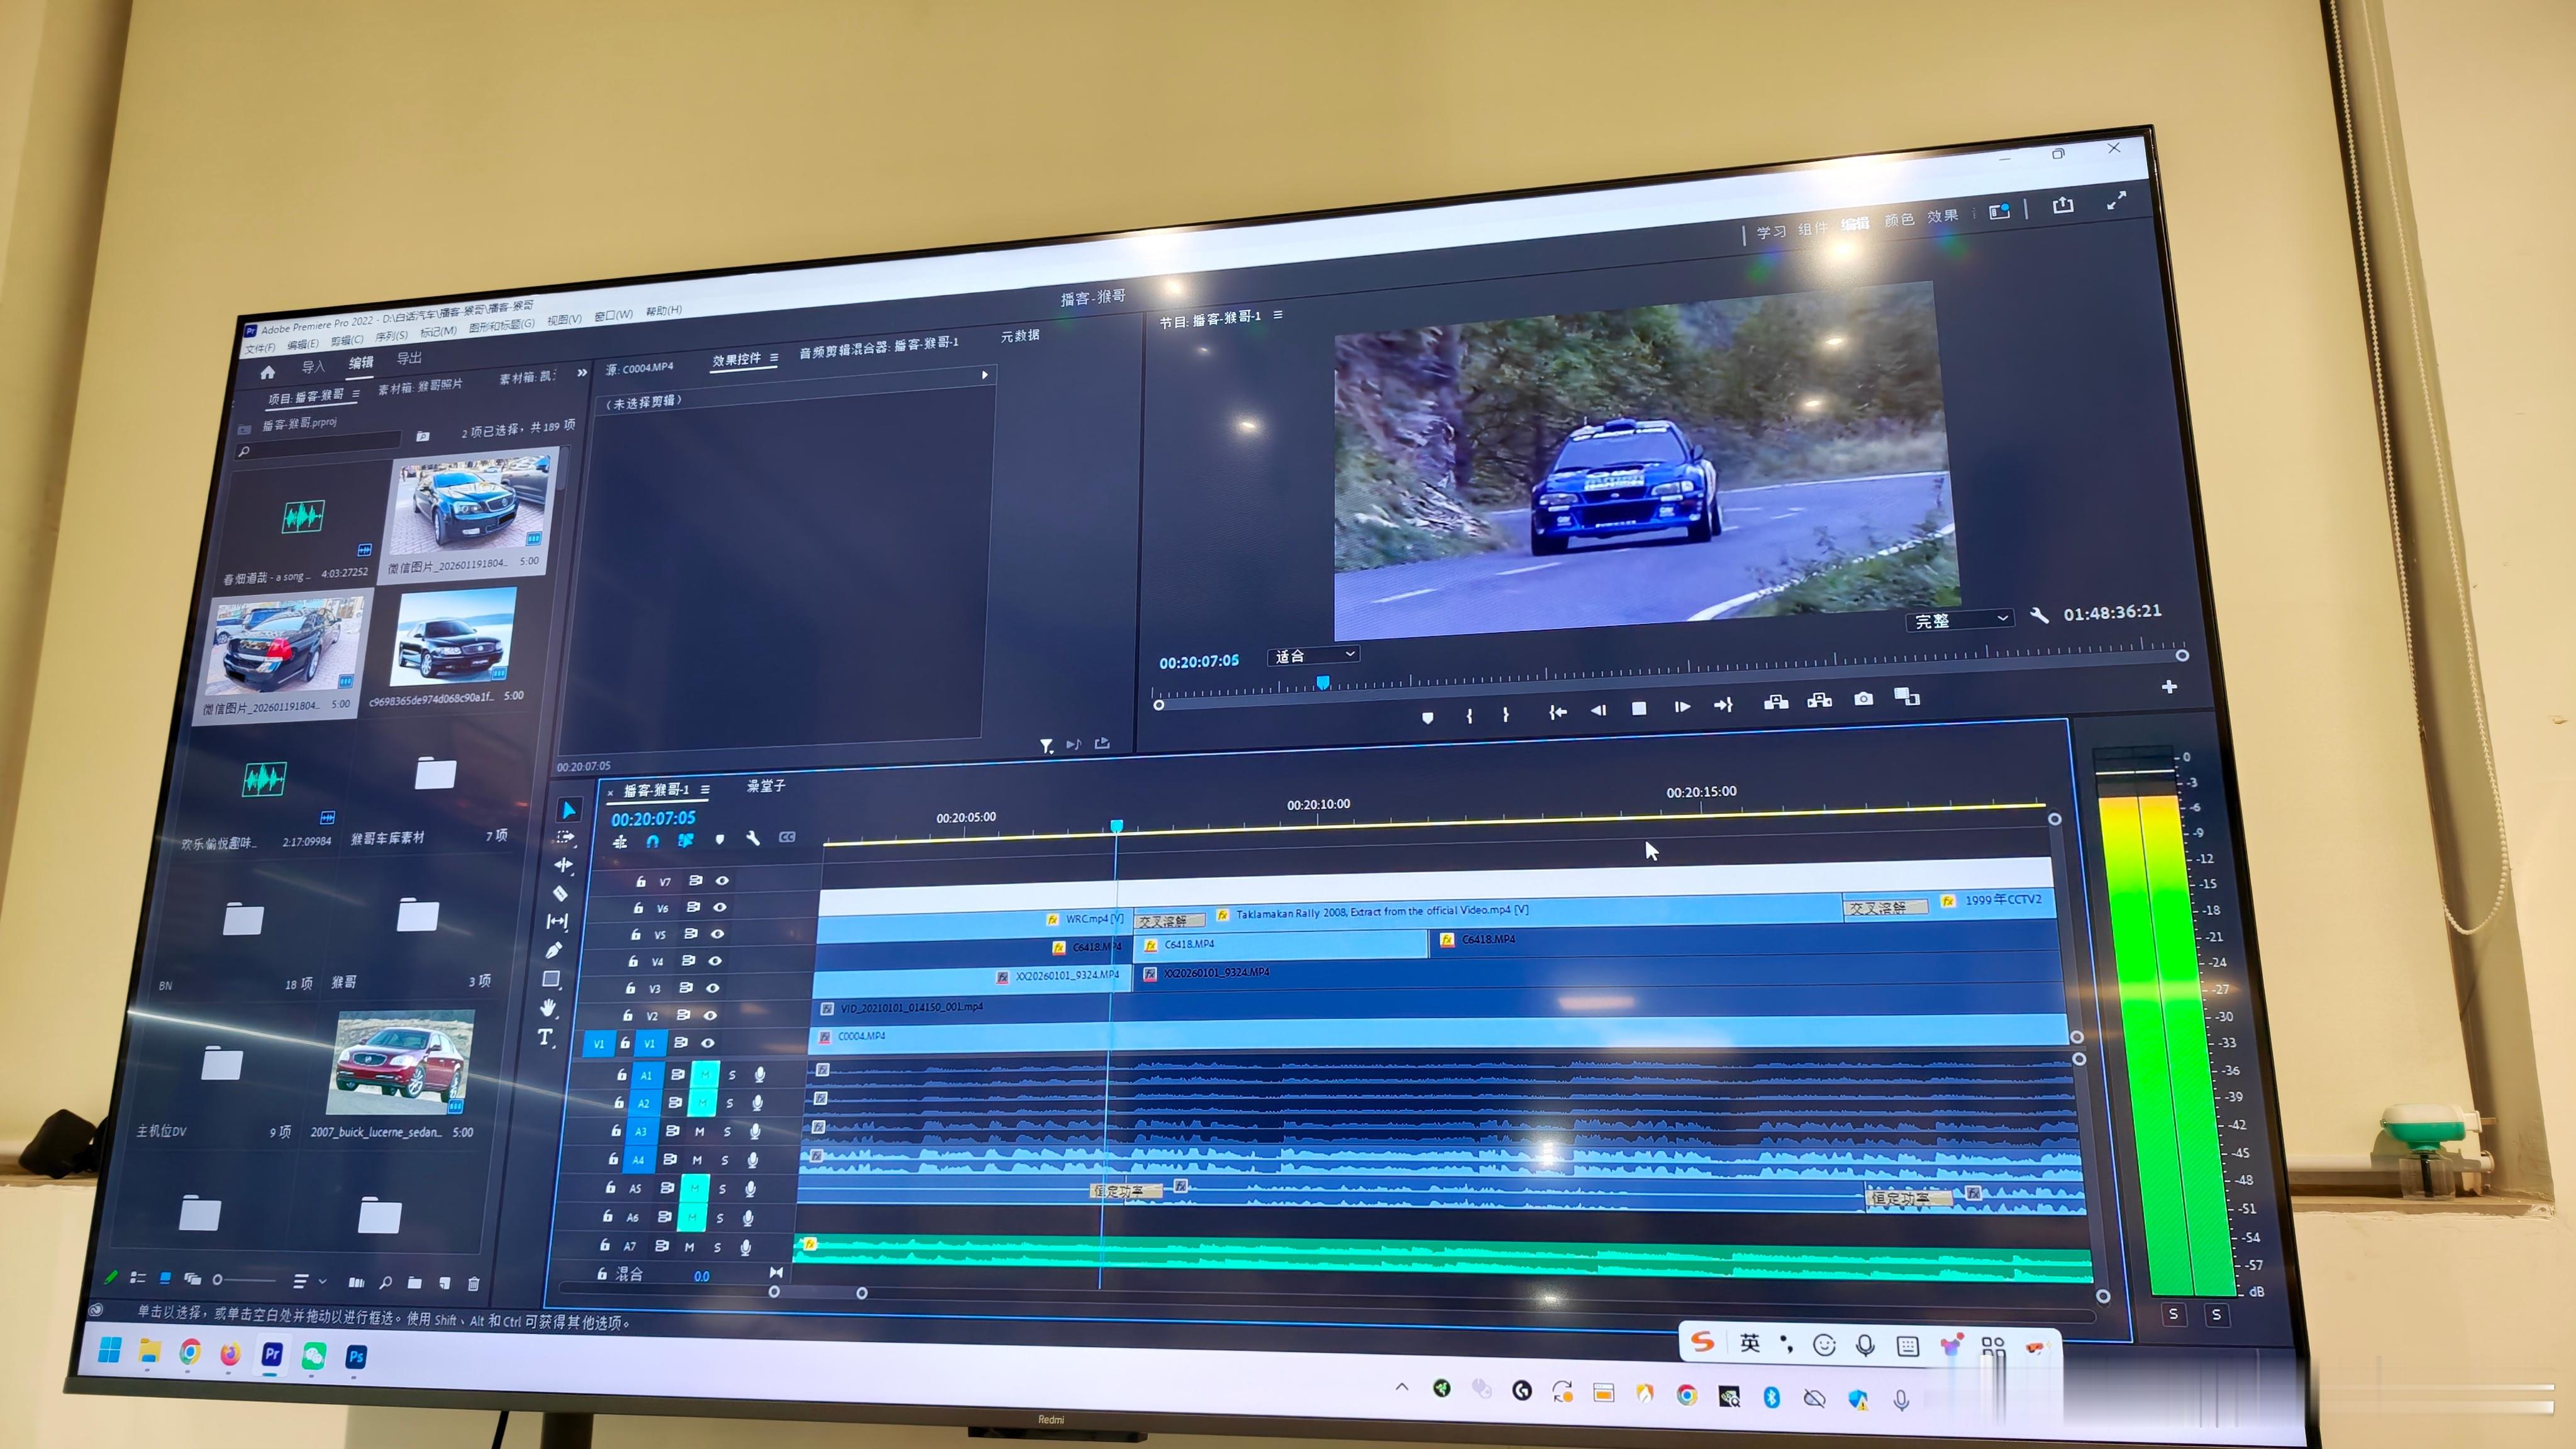Image resolution: width=2576 pixels, height=1449 pixels.
Task: Expand hidden project panel tabs chevron
Action: (x=582, y=373)
